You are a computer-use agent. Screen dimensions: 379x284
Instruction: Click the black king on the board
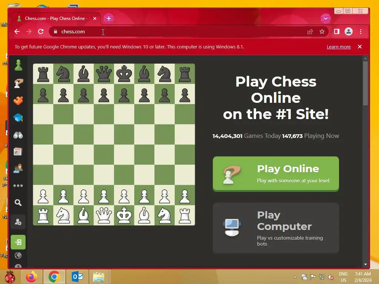coord(124,74)
